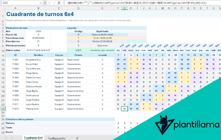Select Supervisión cell for Alejandra Ruiz
Screen dimensions: 221x140
[x=78, y=60]
